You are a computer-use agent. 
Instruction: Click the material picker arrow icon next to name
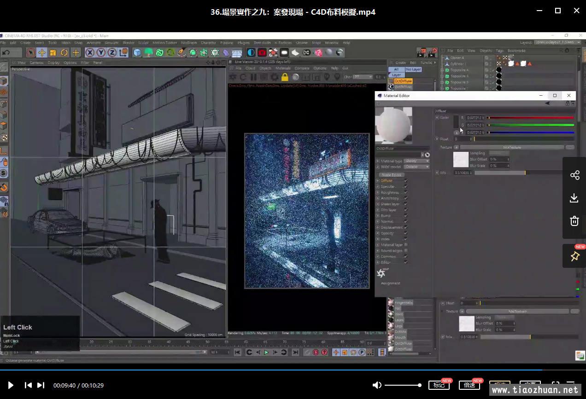coord(427,155)
